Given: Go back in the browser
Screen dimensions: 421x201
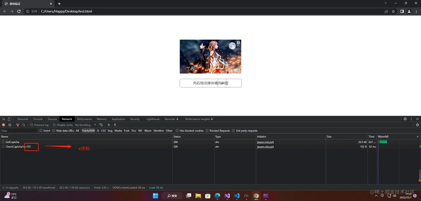Looking at the screenshot, I should (5, 11).
